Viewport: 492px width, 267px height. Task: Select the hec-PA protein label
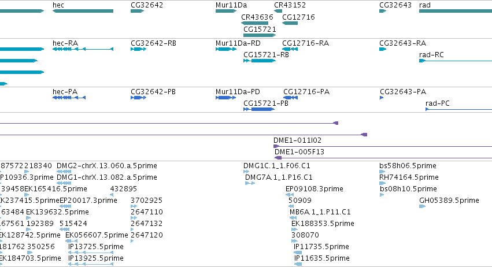[65, 92]
